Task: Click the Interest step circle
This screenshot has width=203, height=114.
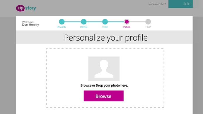Action: (84, 22)
